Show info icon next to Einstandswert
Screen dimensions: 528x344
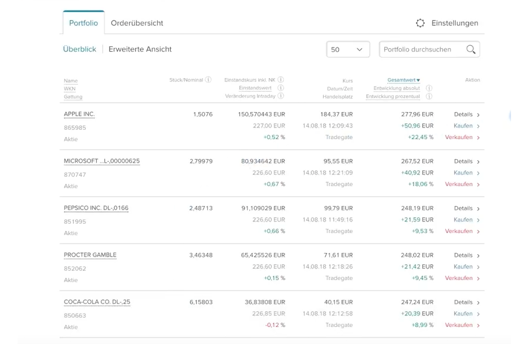point(281,88)
